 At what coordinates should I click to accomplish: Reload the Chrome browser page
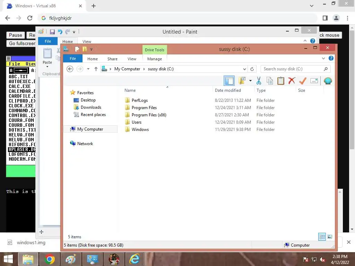30,18
